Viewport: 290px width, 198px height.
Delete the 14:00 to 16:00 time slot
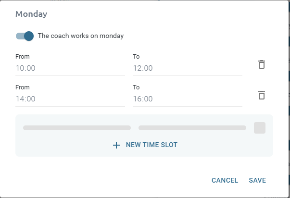pyautogui.click(x=262, y=95)
